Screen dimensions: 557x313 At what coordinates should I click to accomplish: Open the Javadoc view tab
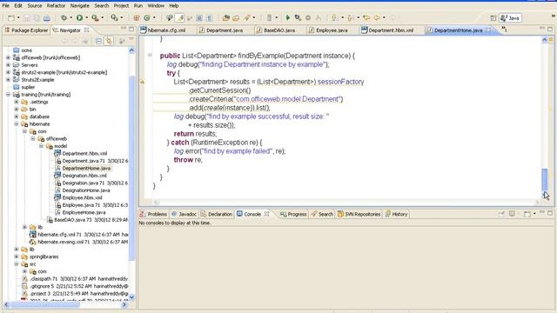coord(184,215)
